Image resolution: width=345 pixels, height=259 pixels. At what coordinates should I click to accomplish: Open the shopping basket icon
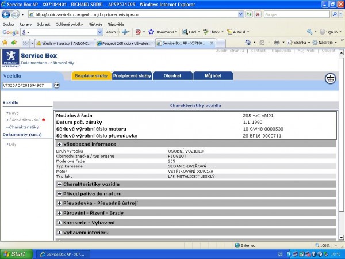pos(331,78)
